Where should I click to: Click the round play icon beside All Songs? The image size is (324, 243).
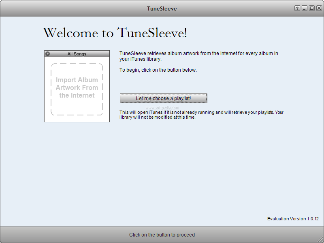[x=48, y=54]
